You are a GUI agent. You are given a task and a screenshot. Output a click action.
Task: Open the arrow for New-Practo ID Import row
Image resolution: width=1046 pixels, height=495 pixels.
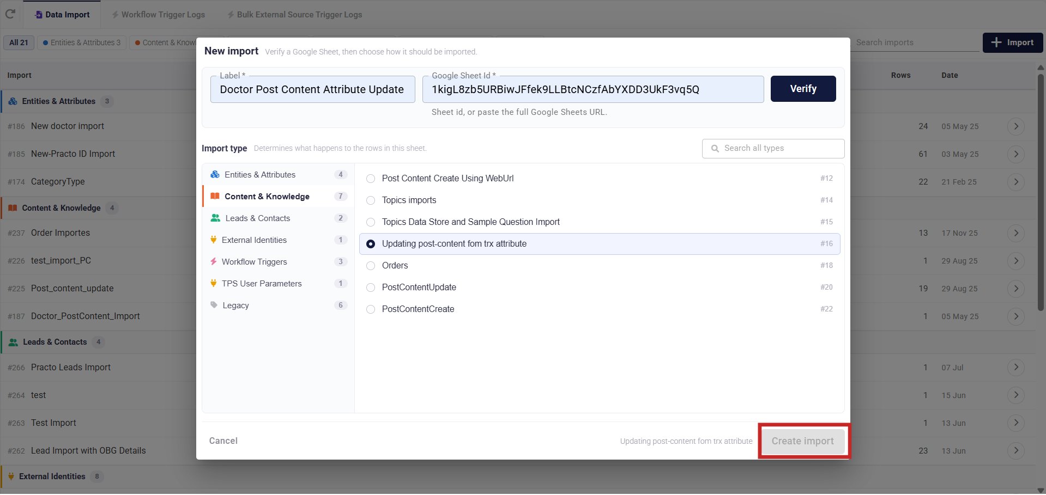pyautogui.click(x=1016, y=154)
